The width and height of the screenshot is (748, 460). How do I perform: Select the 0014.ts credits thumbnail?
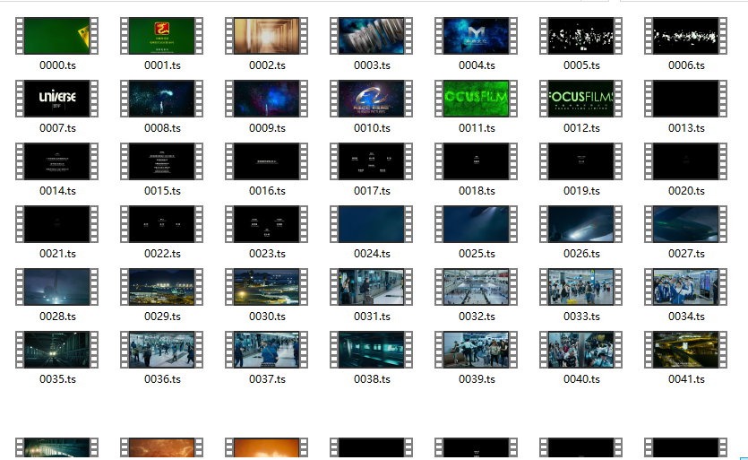point(56,161)
